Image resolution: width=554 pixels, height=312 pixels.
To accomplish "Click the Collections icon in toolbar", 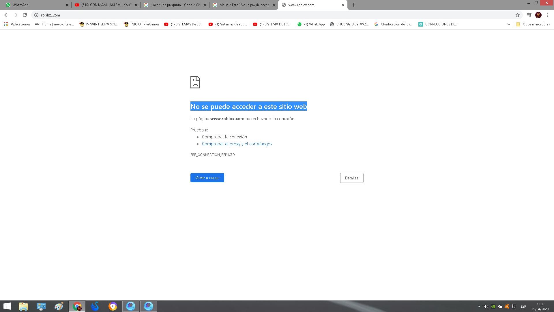I will click(529, 15).
